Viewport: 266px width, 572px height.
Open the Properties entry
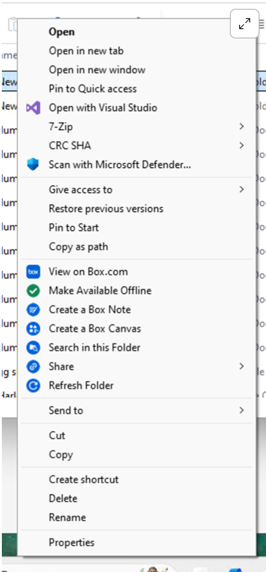[x=71, y=543]
